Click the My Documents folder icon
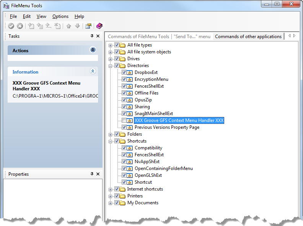 click(122, 203)
